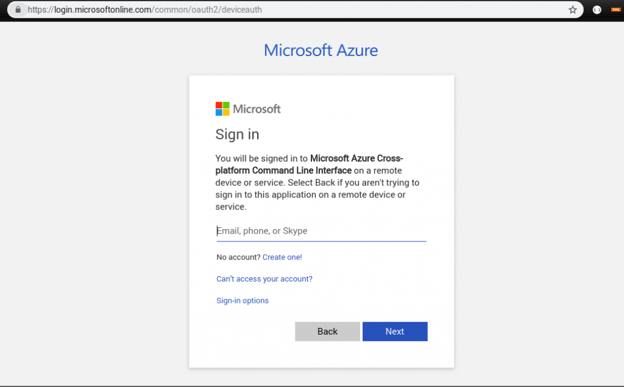Viewport: 624px width, 387px height.
Task: Click the Microsoft four-square logo
Action: pyautogui.click(x=222, y=108)
